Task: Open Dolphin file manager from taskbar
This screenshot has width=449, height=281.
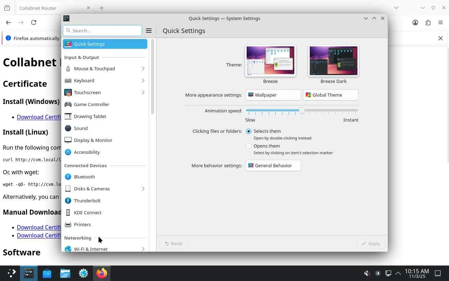Action: pyautogui.click(x=65, y=273)
